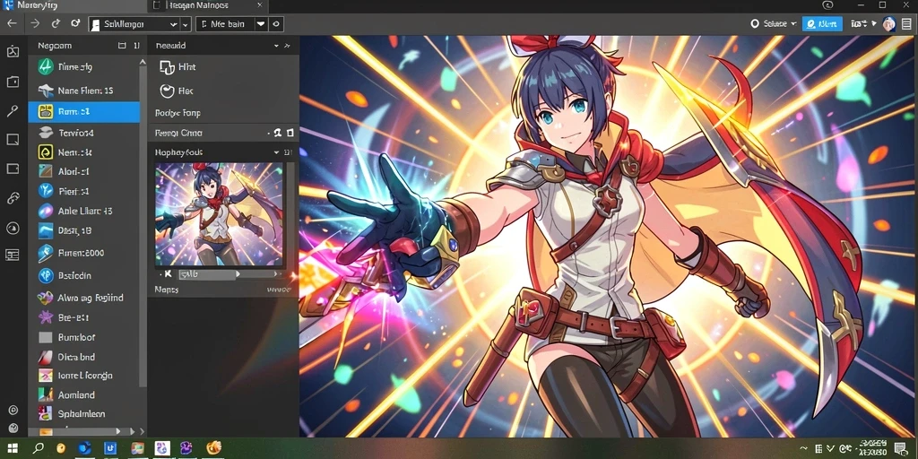Click the trash icon in Femoi Cnna row
Image resolution: width=918 pixels, height=459 pixels.
click(x=290, y=133)
